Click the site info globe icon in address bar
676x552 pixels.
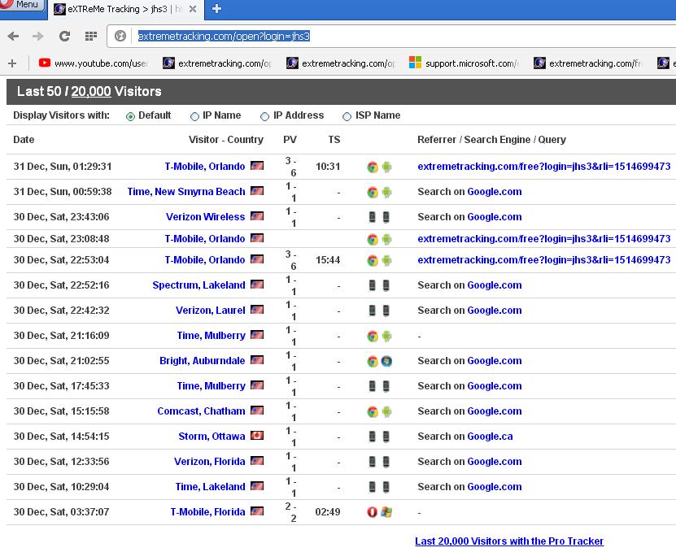120,36
